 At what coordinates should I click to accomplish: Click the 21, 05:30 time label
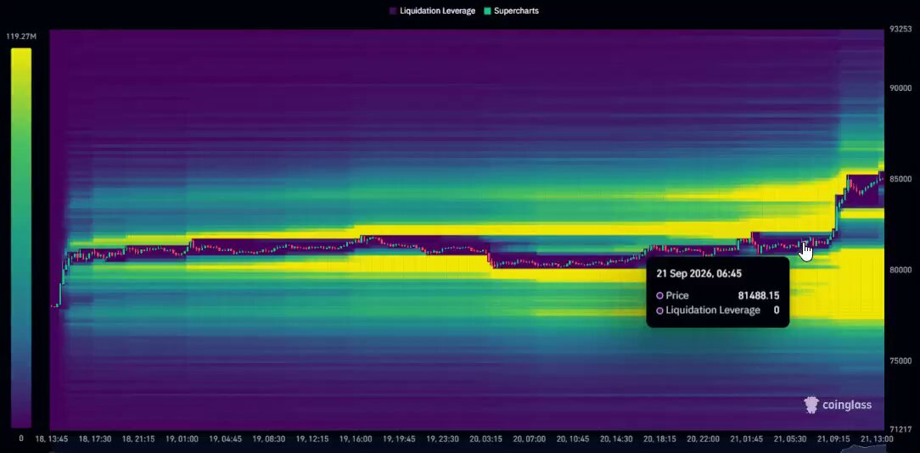[x=790, y=439]
